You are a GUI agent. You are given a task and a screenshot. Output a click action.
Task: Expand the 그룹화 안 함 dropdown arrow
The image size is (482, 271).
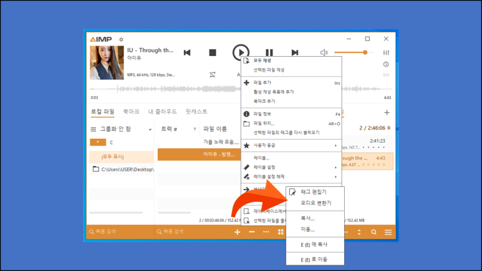[150, 130]
